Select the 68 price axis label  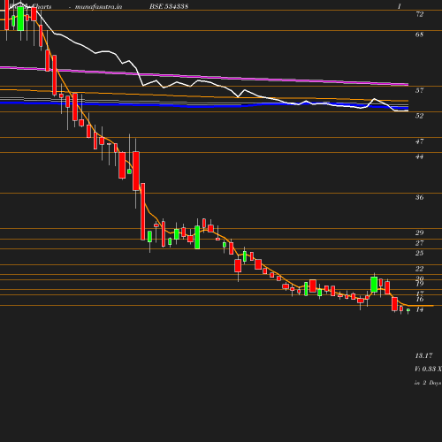click(419, 34)
